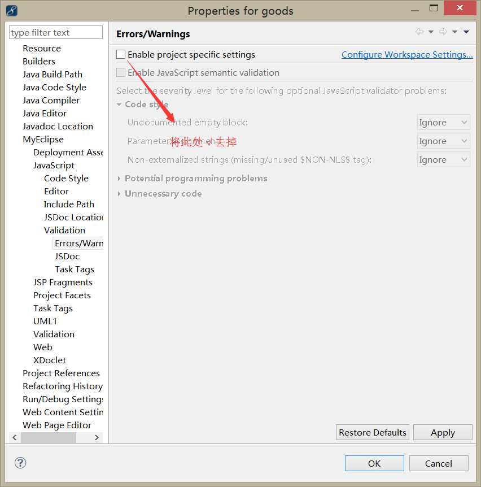The height and width of the screenshot is (487, 481).
Task: Click the back navigation arrow icon
Action: (419, 32)
